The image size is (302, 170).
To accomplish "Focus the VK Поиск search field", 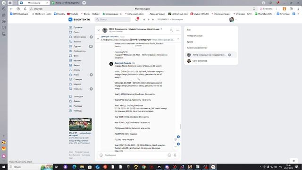I will (113, 19).
